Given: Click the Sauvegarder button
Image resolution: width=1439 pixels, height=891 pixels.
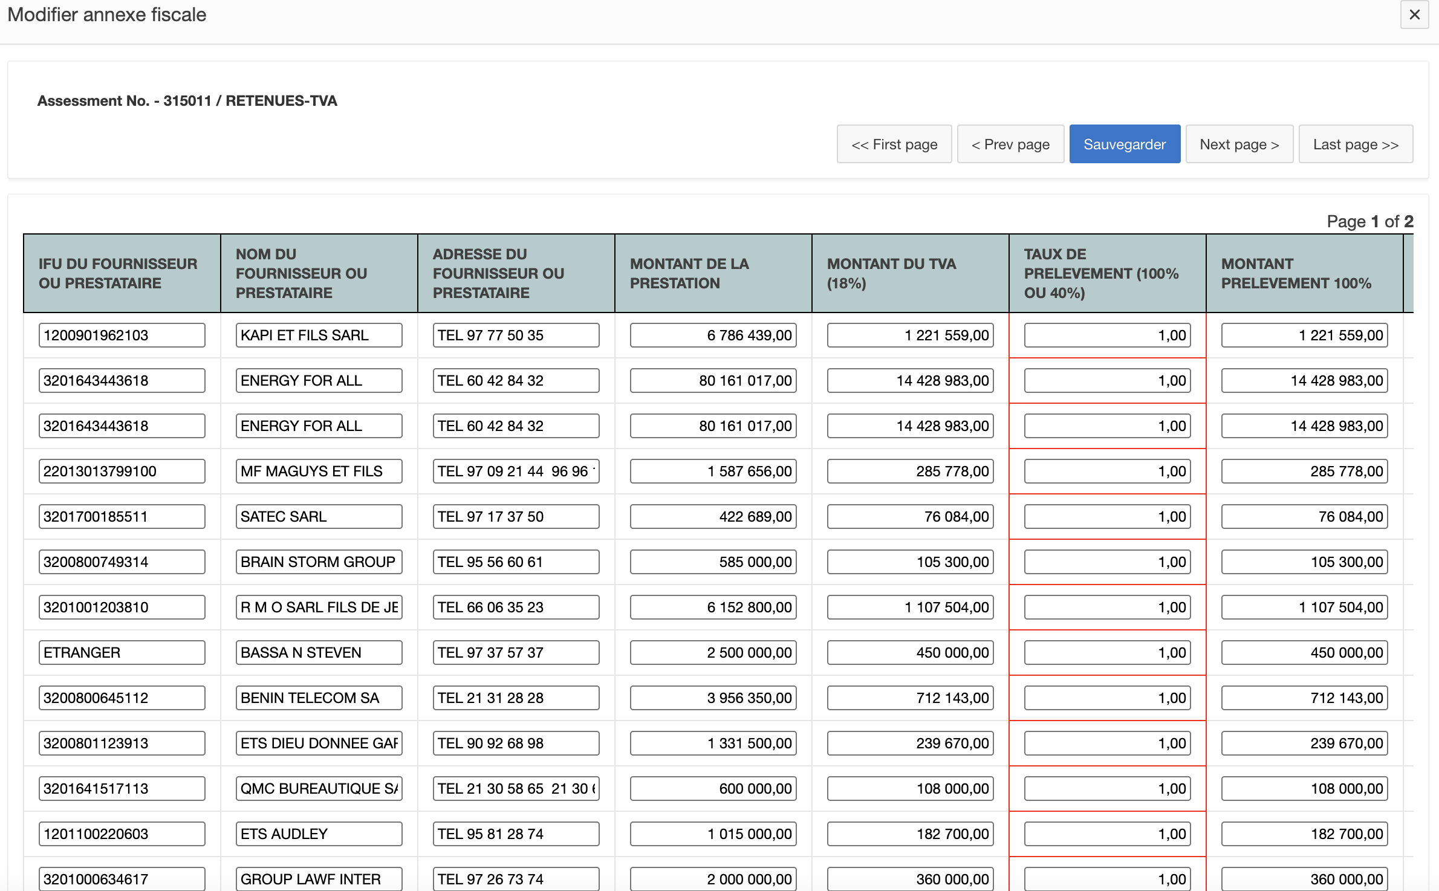Looking at the screenshot, I should click(1124, 144).
